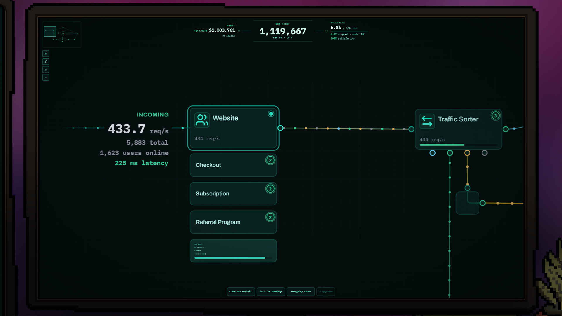562x316 pixels.
Task: Click the progress bar card below Referral Program
Action: pos(233,251)
